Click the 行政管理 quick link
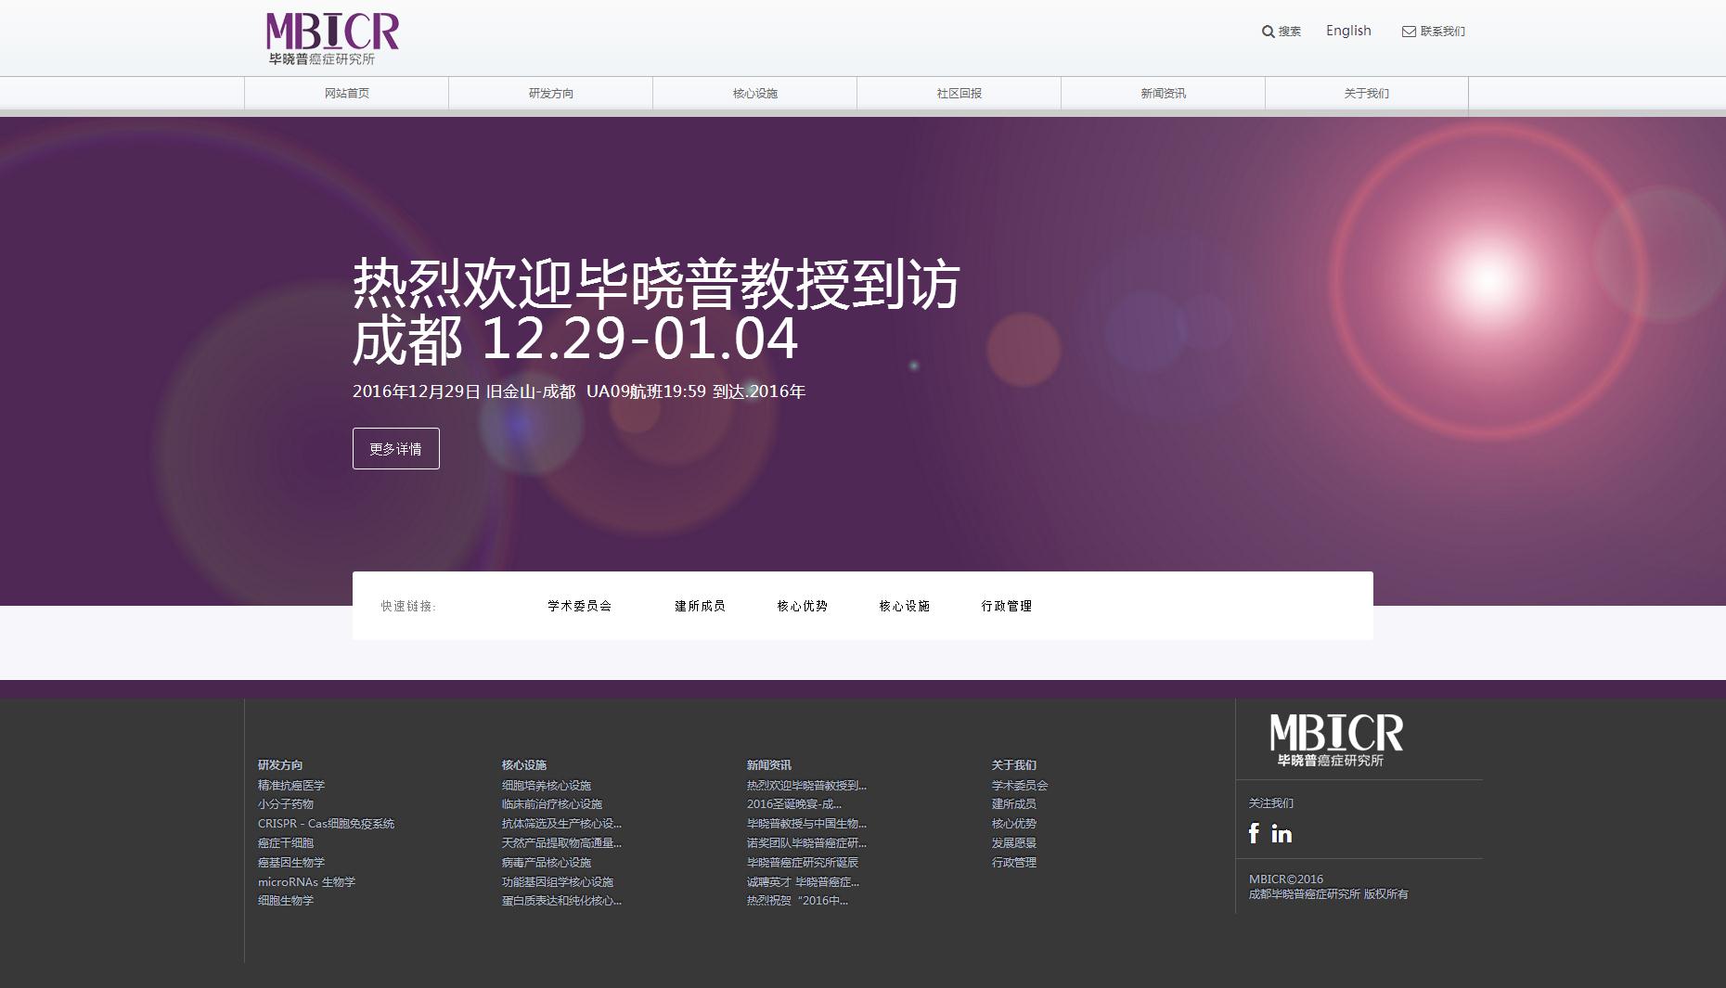 1006,606
